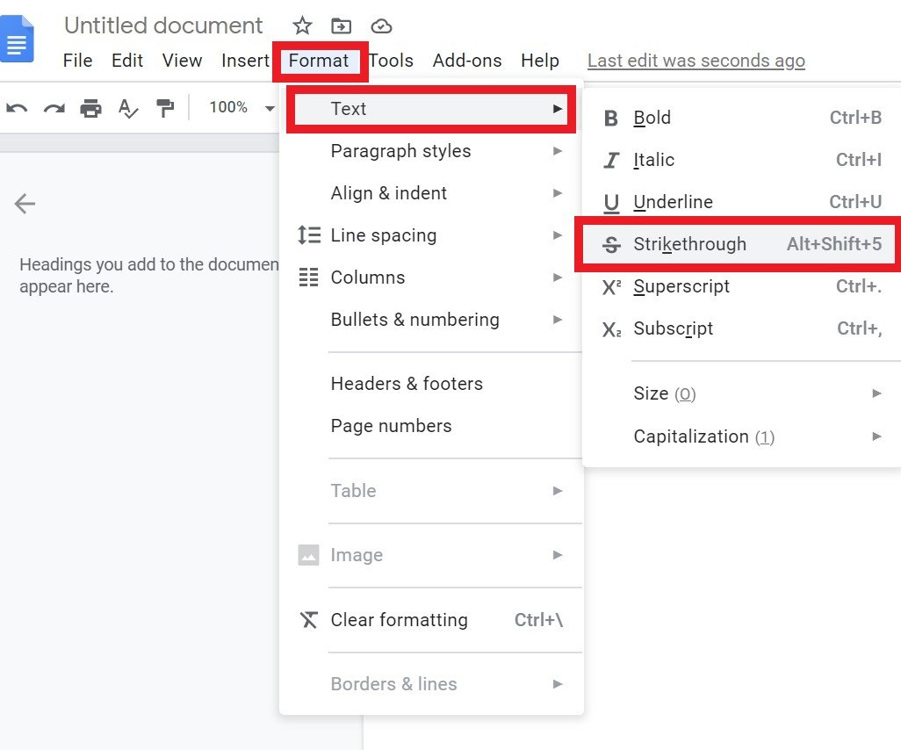Expand the Paragraph styles submenu
This screenshot has height=750, width=901.
click(400, 151)
